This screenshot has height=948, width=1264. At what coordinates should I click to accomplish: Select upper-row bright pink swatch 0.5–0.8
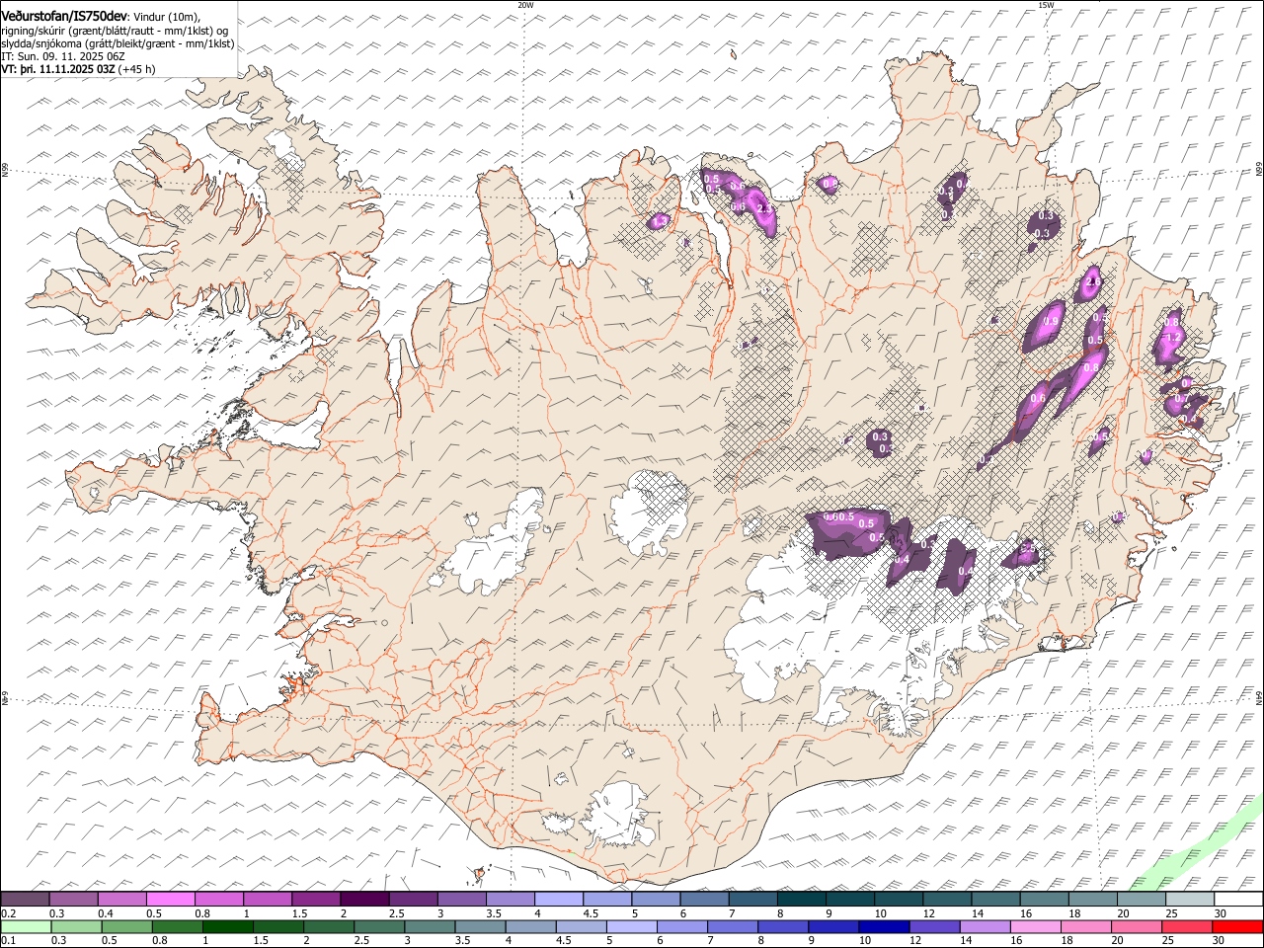click(171, 900)
